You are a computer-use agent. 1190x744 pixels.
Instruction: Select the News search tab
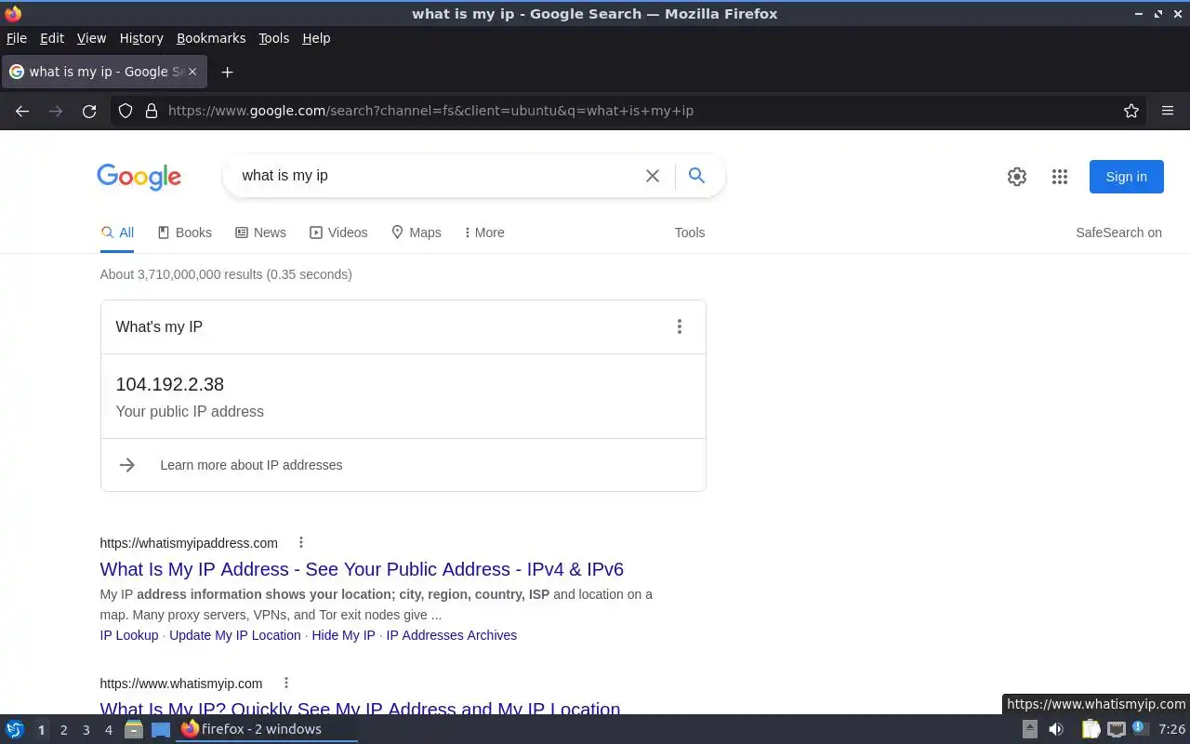(260, 232)
